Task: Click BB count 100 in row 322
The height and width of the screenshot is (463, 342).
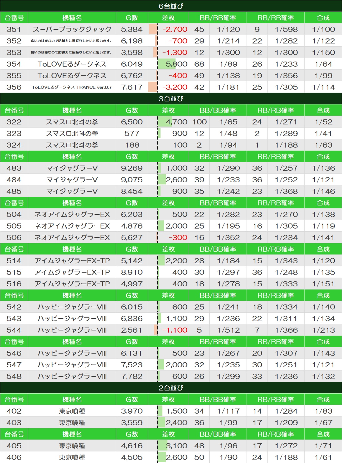Action: (199, 122)
